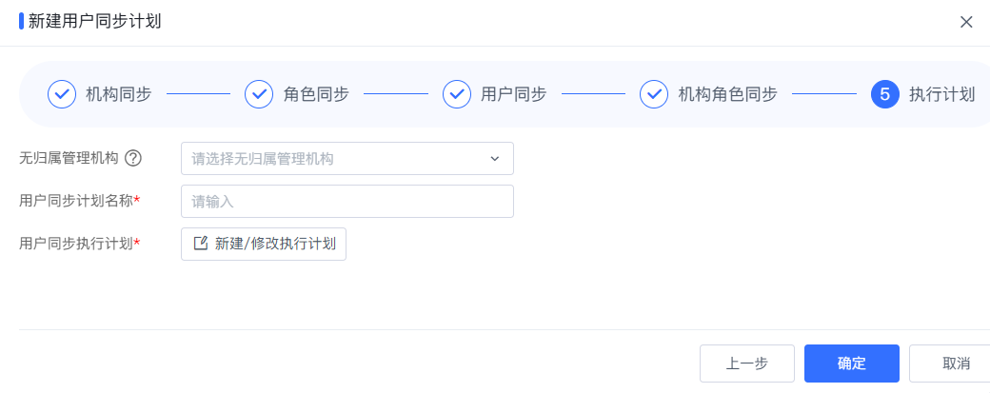Screen dimensions: 990x393
Task: Click the step 5 number circle
Action: 885,94
